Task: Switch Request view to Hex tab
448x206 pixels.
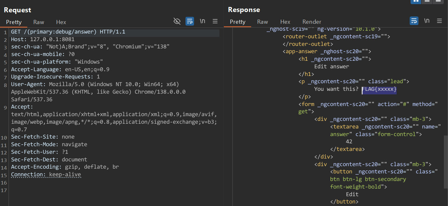Action: point(61,22)
